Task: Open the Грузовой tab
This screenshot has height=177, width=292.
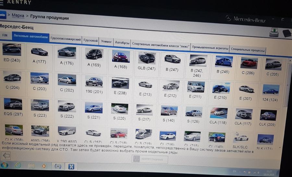Action: point(91,41)
